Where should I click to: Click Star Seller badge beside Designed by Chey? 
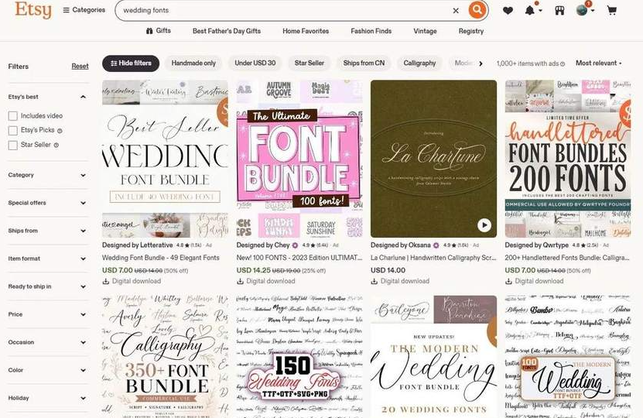tap(295, 245)
